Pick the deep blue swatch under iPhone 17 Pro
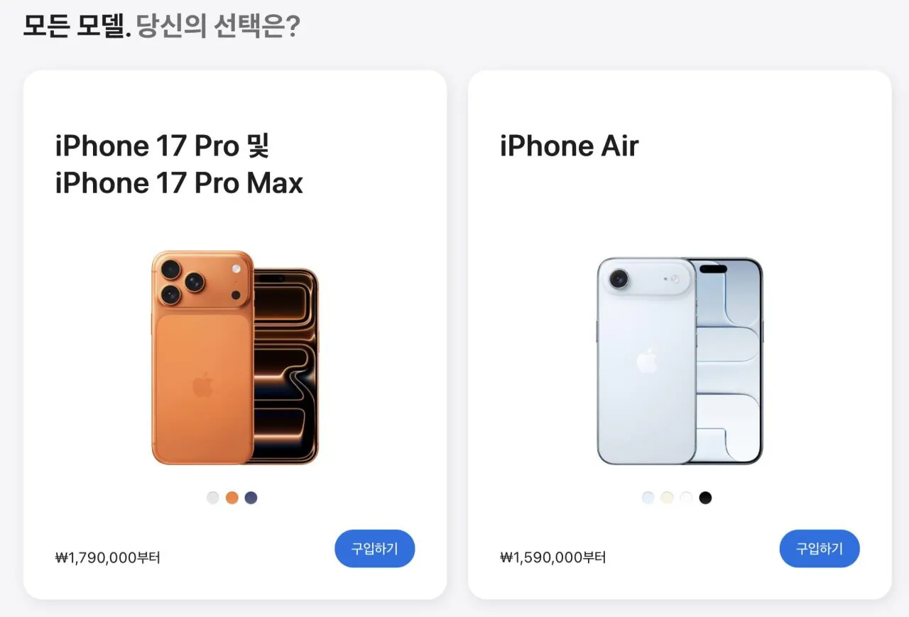The width and height of the screenshot is (909, 617). click(251, 498)
